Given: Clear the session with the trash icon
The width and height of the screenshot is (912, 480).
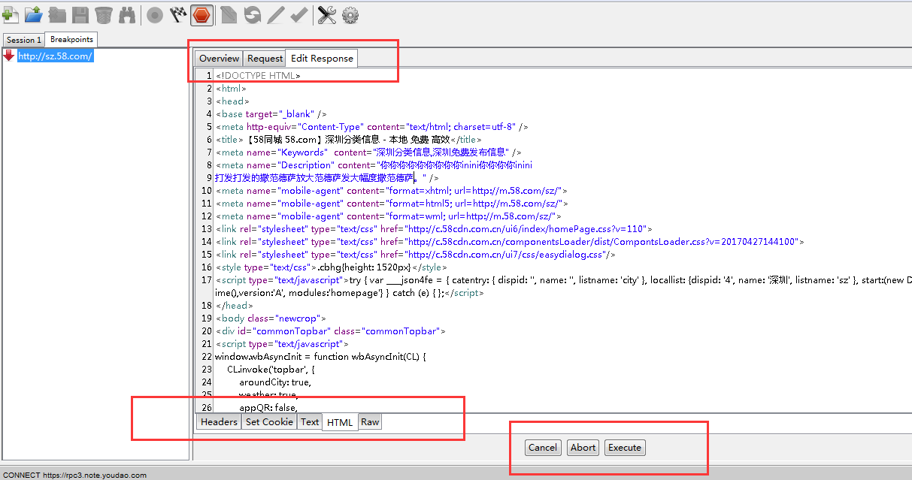Looking at the screenshot, I should (104, 14).
